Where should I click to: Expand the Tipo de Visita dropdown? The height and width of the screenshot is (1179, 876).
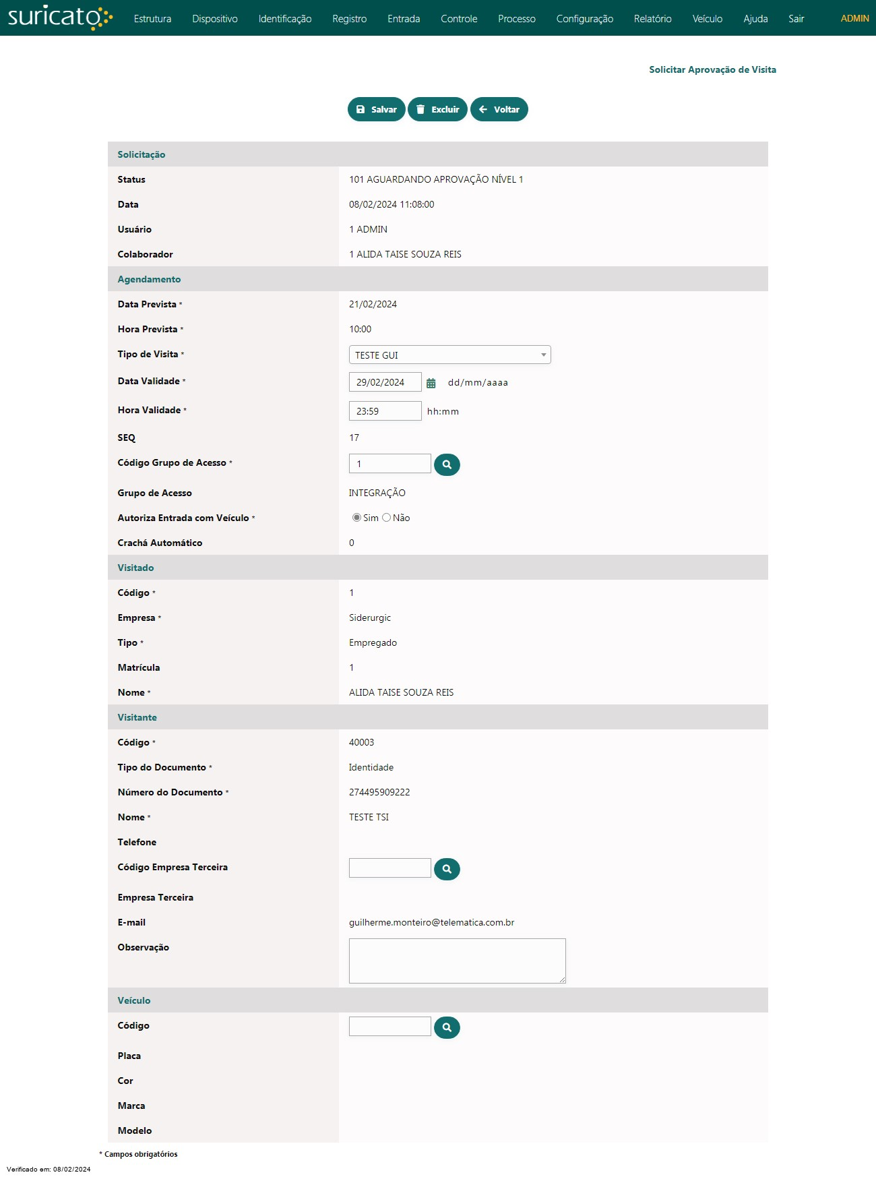click(449, 355)
